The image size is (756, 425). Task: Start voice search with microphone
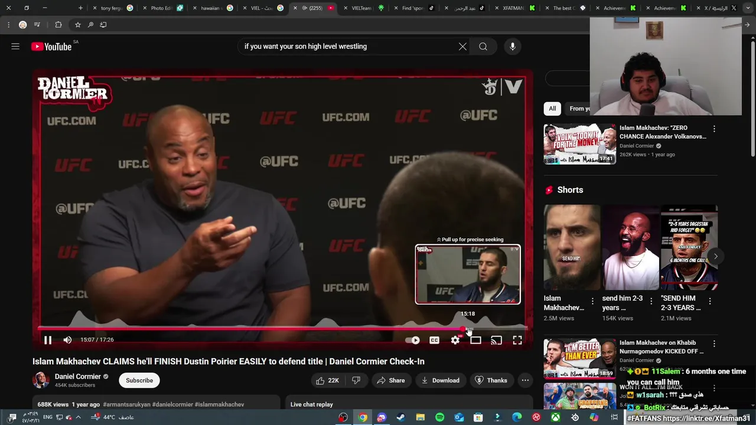point(512,47)
